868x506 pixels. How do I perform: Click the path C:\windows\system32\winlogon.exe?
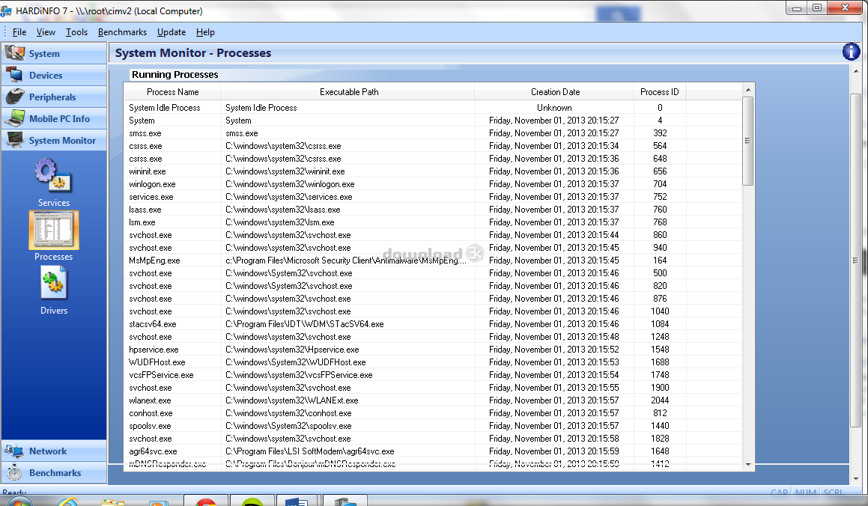290,184
